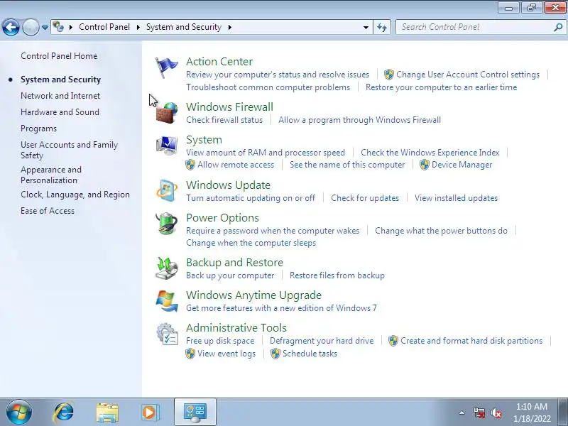Click Check for updates link

[x=365, y=198]
